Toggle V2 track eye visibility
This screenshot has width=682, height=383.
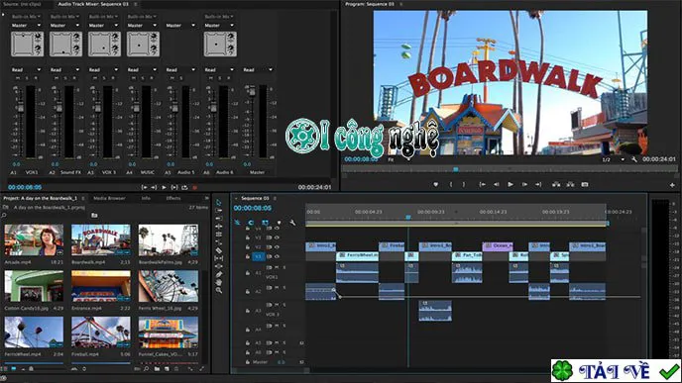click(277, 247)
